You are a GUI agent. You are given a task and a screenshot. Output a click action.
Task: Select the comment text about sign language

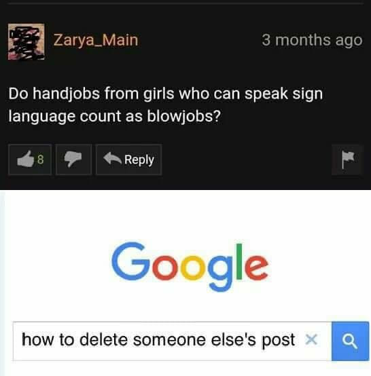tap(166, 105)
